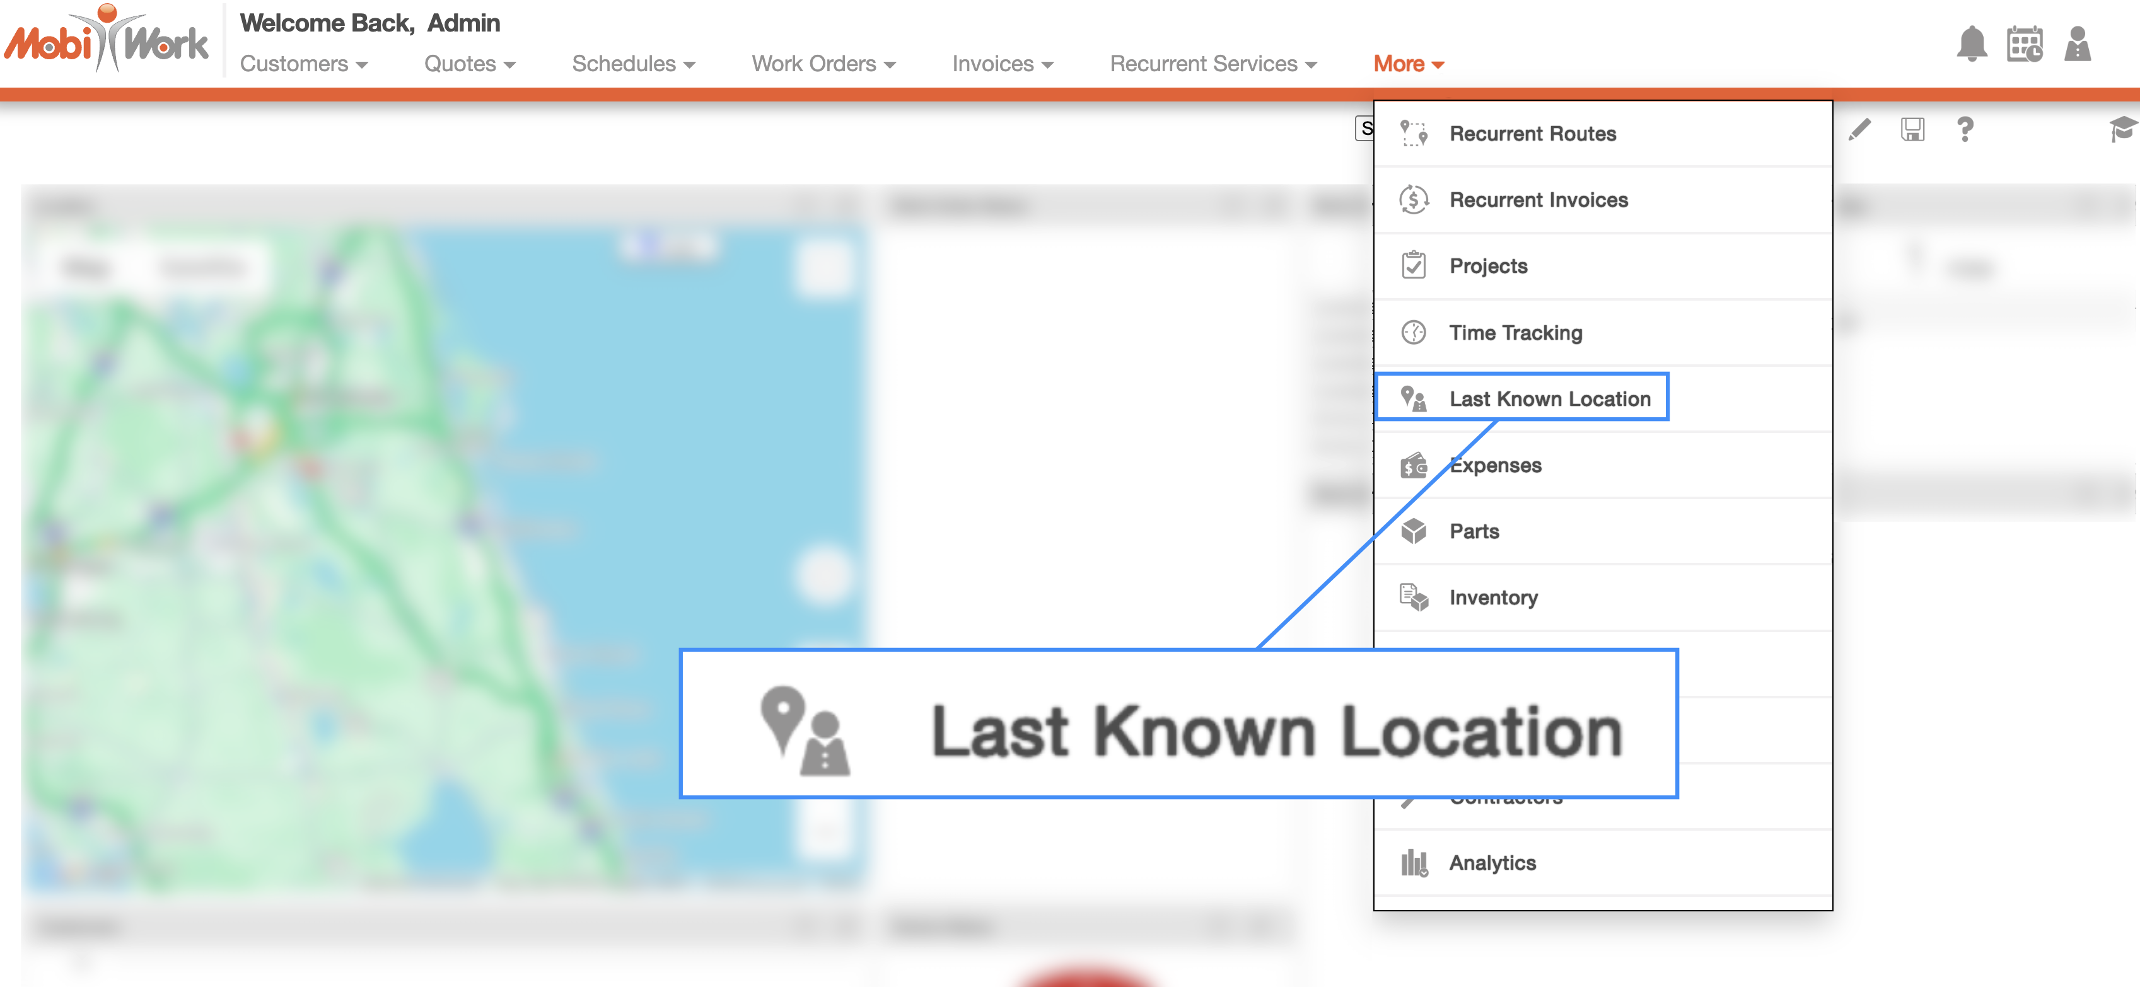Select Parts in the More menu
2140x987 pixels.
[1603, 532]
